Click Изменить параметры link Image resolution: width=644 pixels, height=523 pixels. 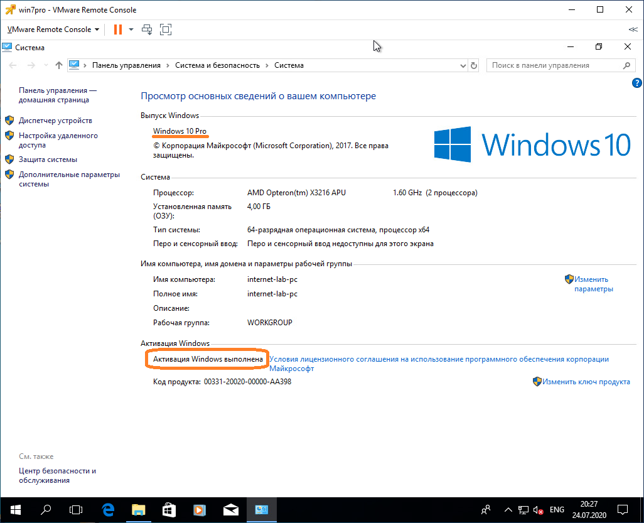click(593, 284)
